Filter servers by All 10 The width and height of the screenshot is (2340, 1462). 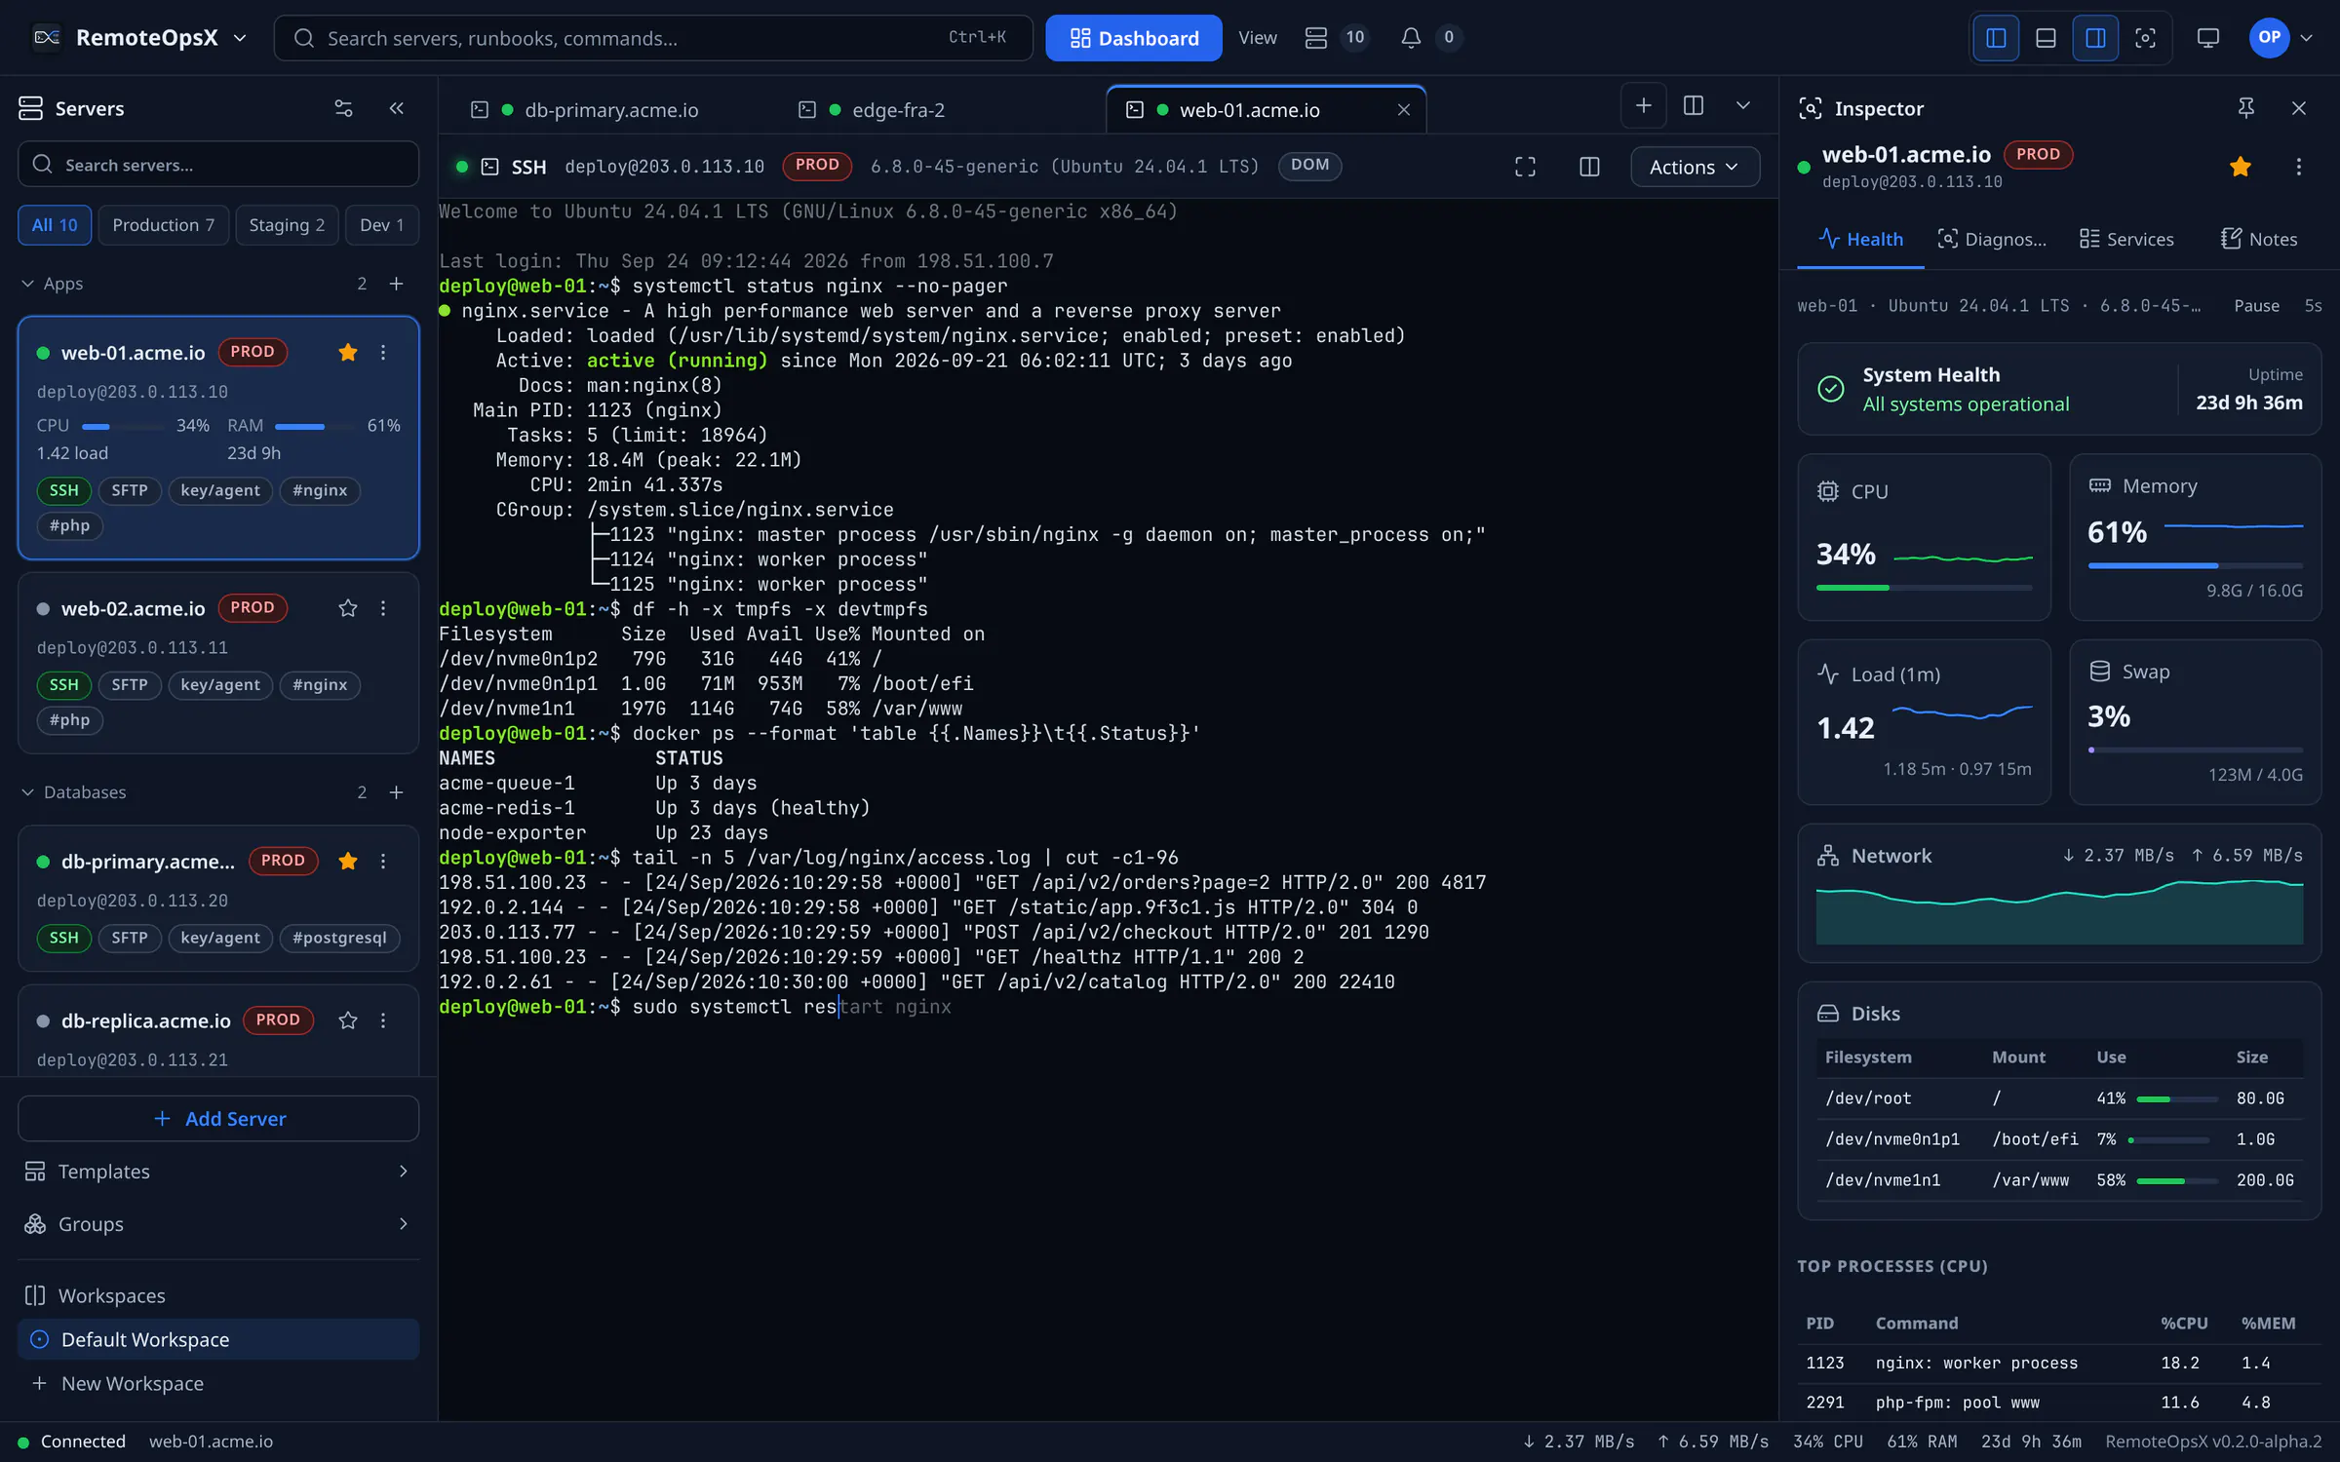click(x=55, y=225)
